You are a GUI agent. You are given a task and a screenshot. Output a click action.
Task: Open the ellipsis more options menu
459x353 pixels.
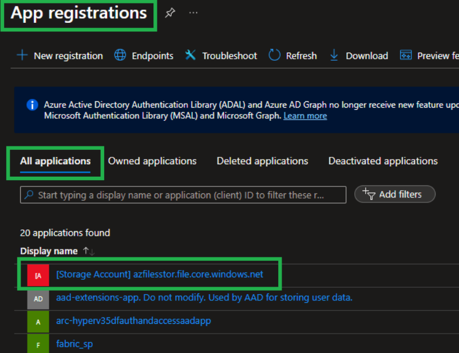click(193, 13)
